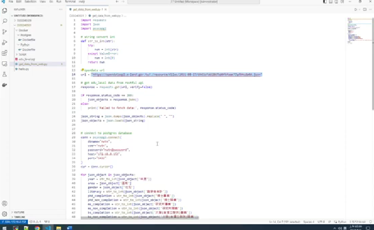Open the Edit menu
Screen dimensions: 374x230
tap(19, 2)
